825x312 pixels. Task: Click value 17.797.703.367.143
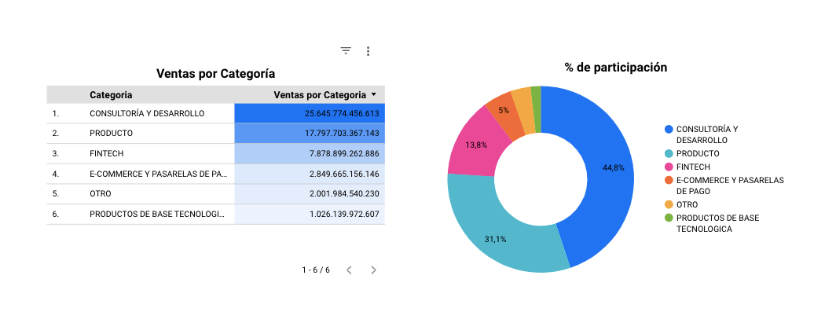(342, 133)
